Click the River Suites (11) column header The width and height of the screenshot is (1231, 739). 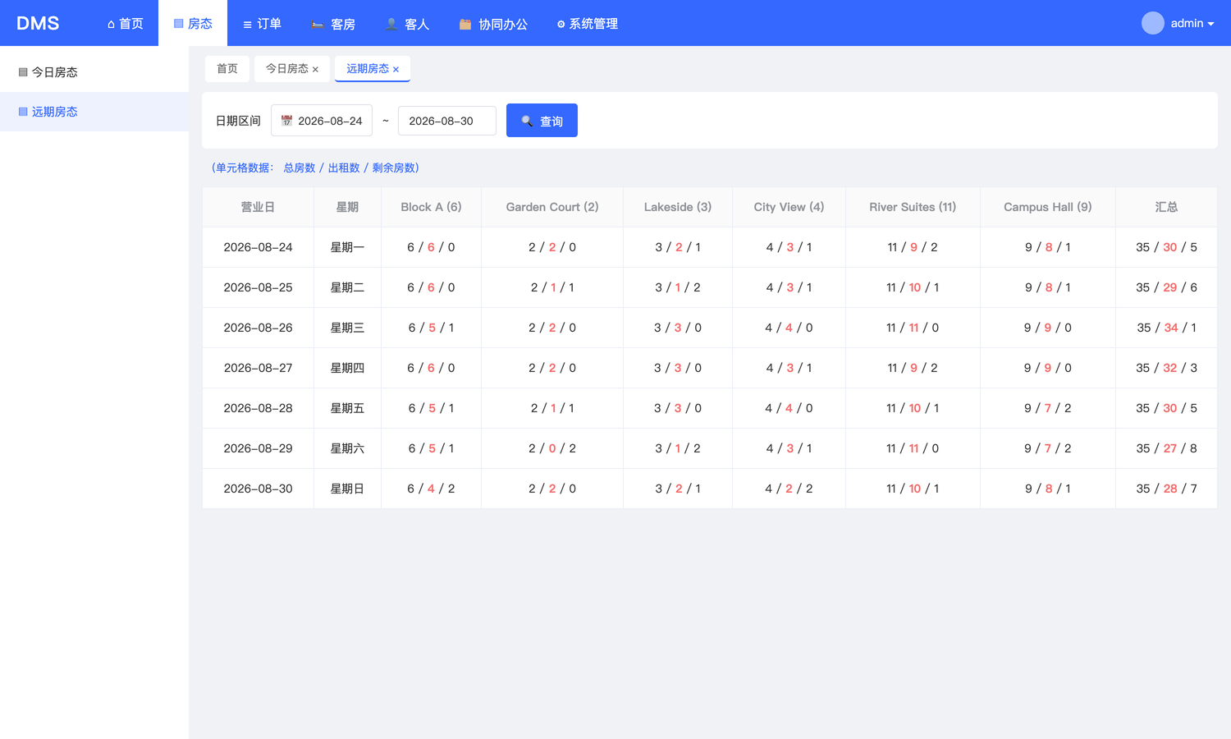(913, 207)
